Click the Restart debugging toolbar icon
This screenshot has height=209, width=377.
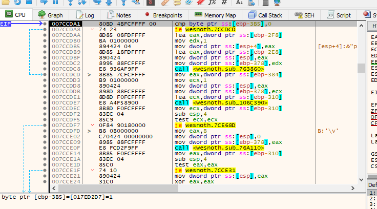tap(17, 2)
